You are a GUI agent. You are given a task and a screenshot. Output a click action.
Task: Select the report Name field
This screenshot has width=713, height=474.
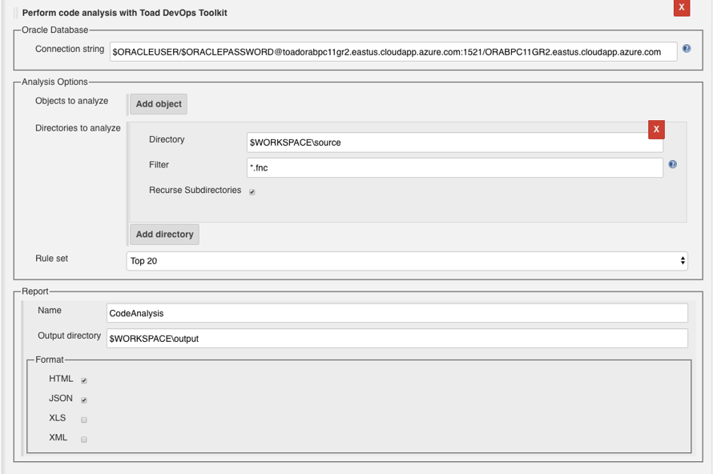(x=397, y=313)
